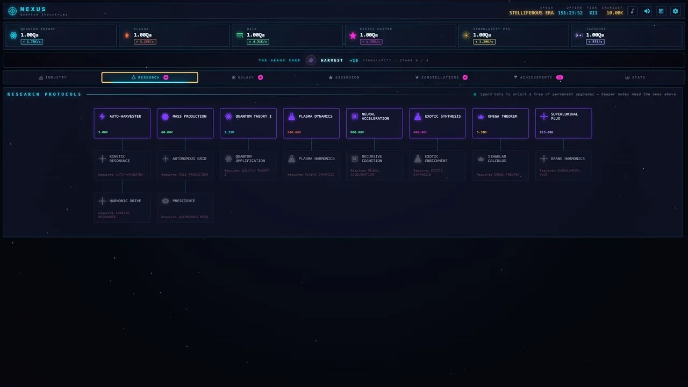Viewport: 688px width, 387px height.
Task: Open the Stats tab
Action: 635,77
